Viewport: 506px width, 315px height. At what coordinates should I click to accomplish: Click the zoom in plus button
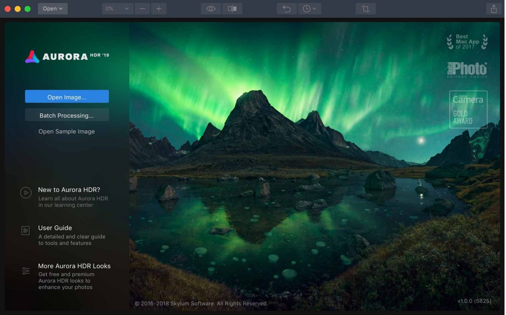coord(159,9)
